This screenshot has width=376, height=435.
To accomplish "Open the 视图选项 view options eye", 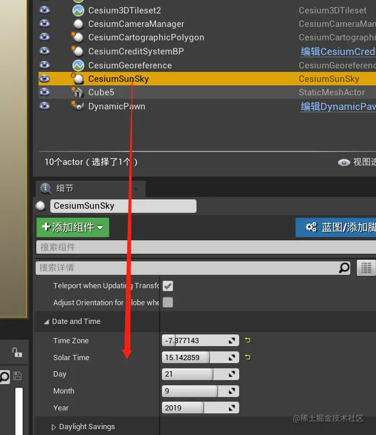I will pyautogui.click(x=344, y=163).
